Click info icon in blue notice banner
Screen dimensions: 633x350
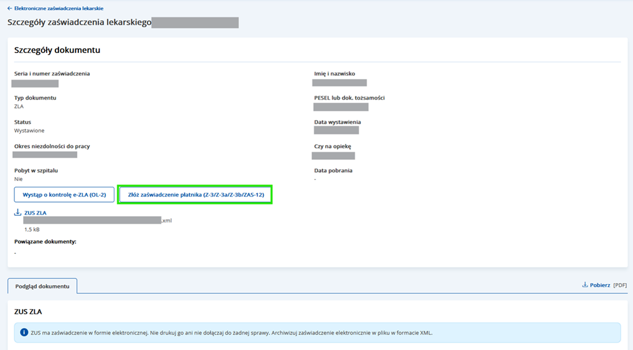tap(23, 333)
